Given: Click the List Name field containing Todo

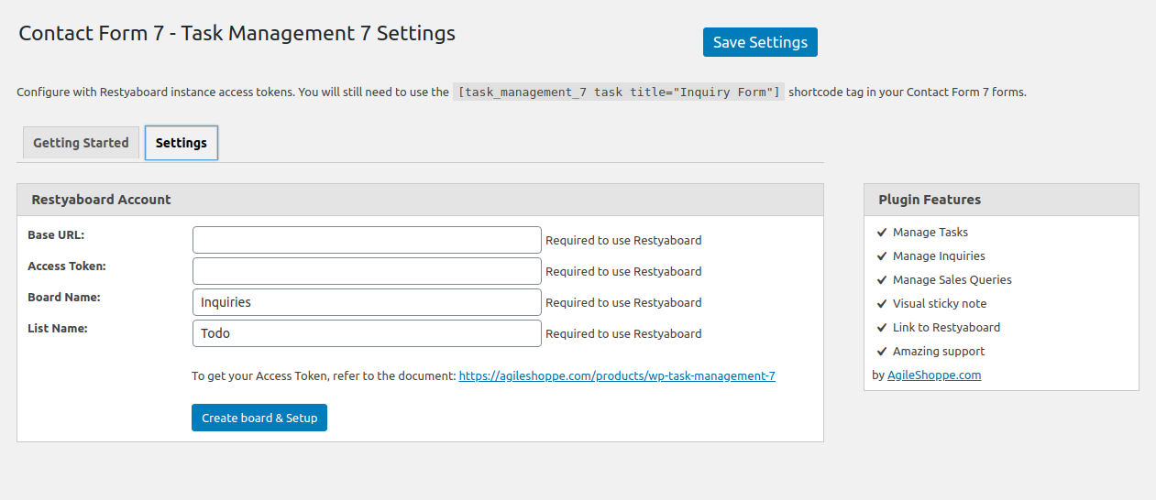Looking at the screenshot, I should click(x=367, y=333).
